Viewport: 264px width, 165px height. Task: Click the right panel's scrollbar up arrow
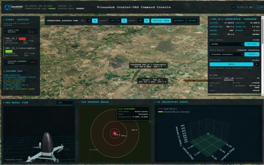(263, 17)
